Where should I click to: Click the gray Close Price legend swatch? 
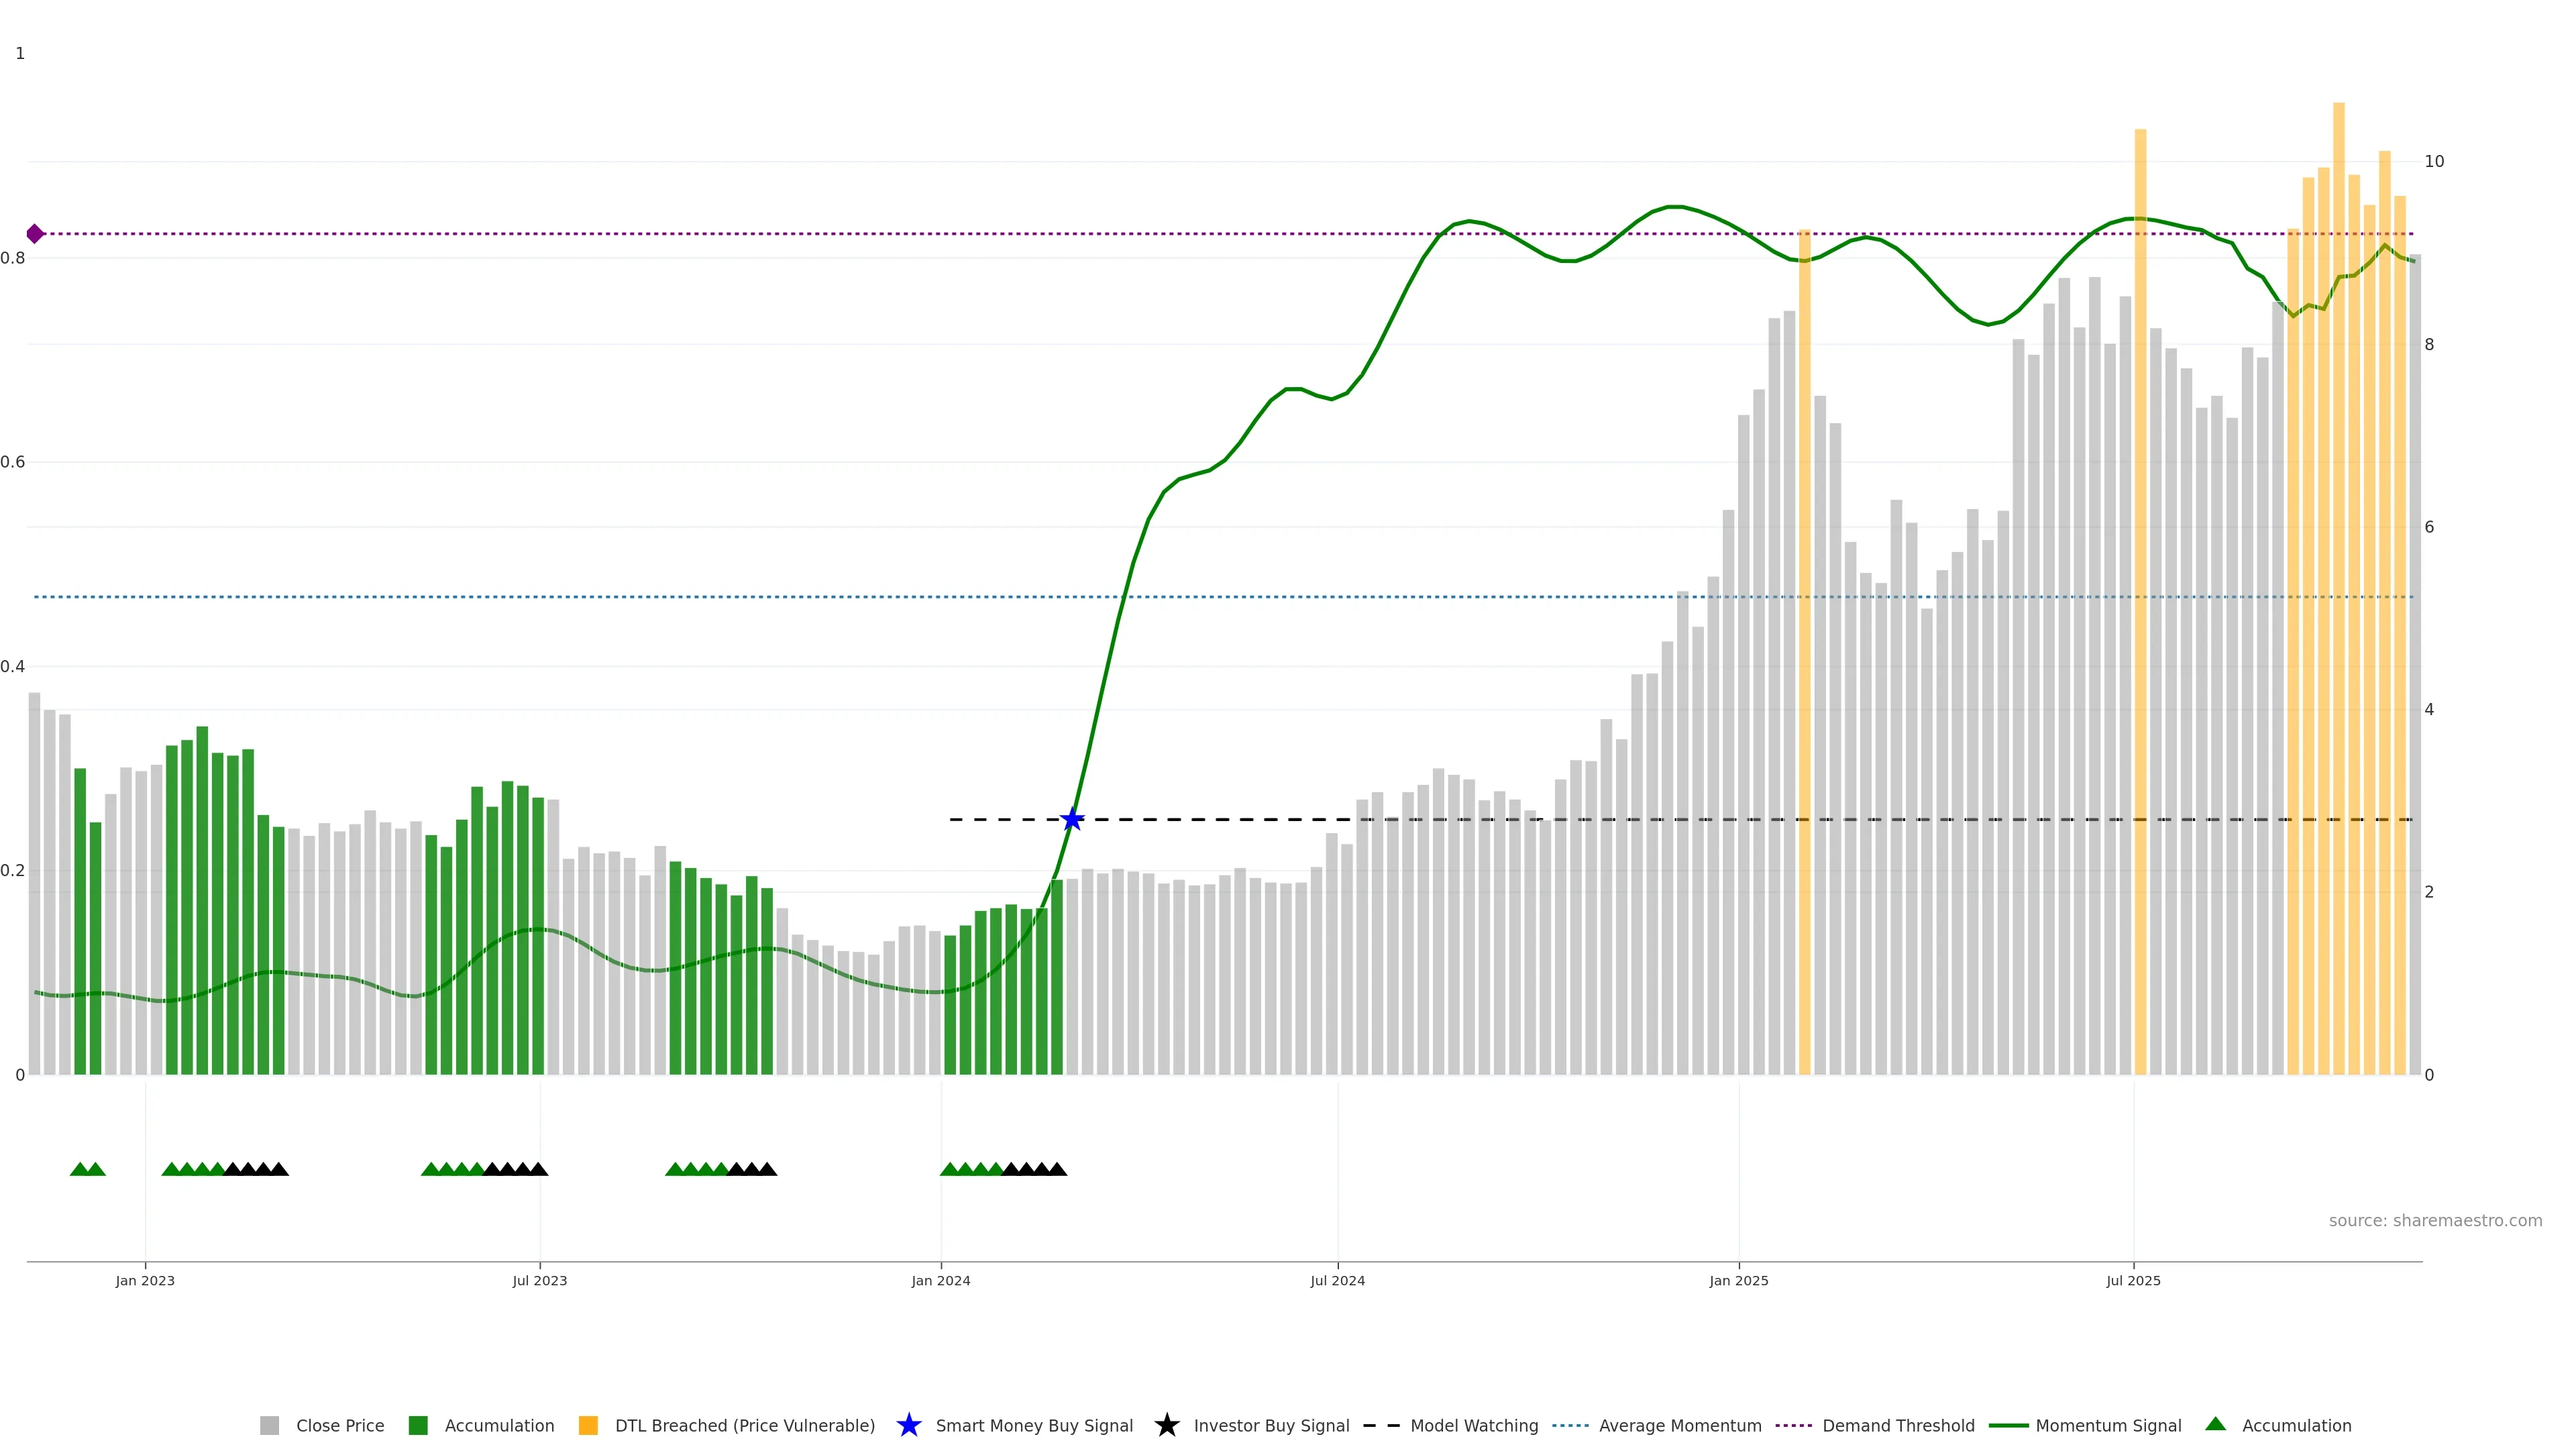click(269, 1426)
